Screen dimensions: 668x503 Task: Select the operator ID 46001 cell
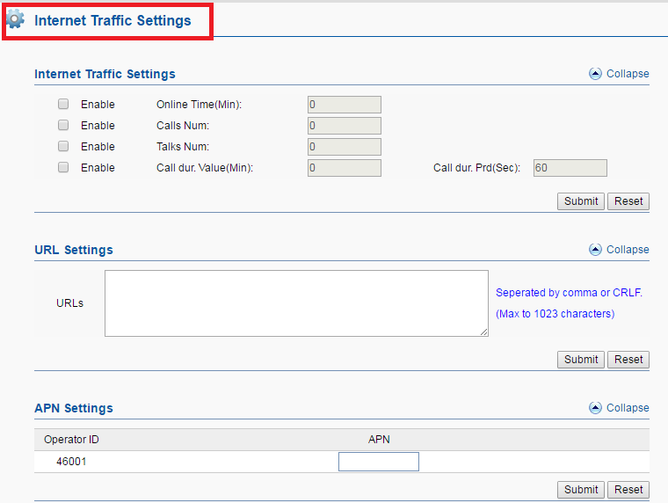(71, 462)
